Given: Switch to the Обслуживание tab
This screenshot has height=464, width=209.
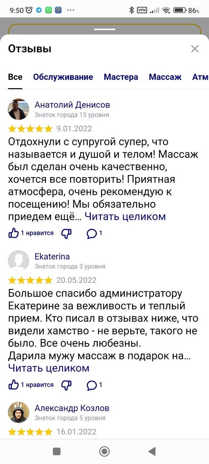Looking at the screenshot, I should tap(63, 77).
